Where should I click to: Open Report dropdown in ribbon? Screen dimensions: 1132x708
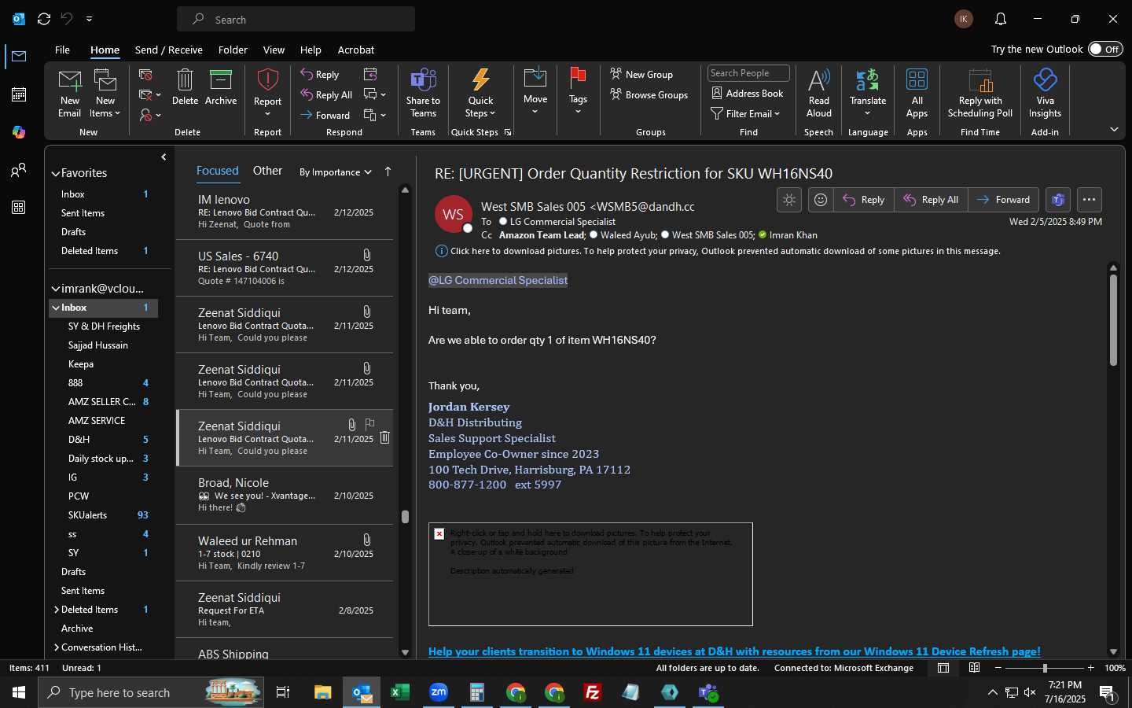(x=267, y=93)
